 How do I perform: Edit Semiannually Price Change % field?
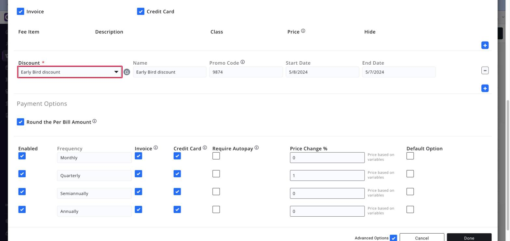[x=327, y=193]
